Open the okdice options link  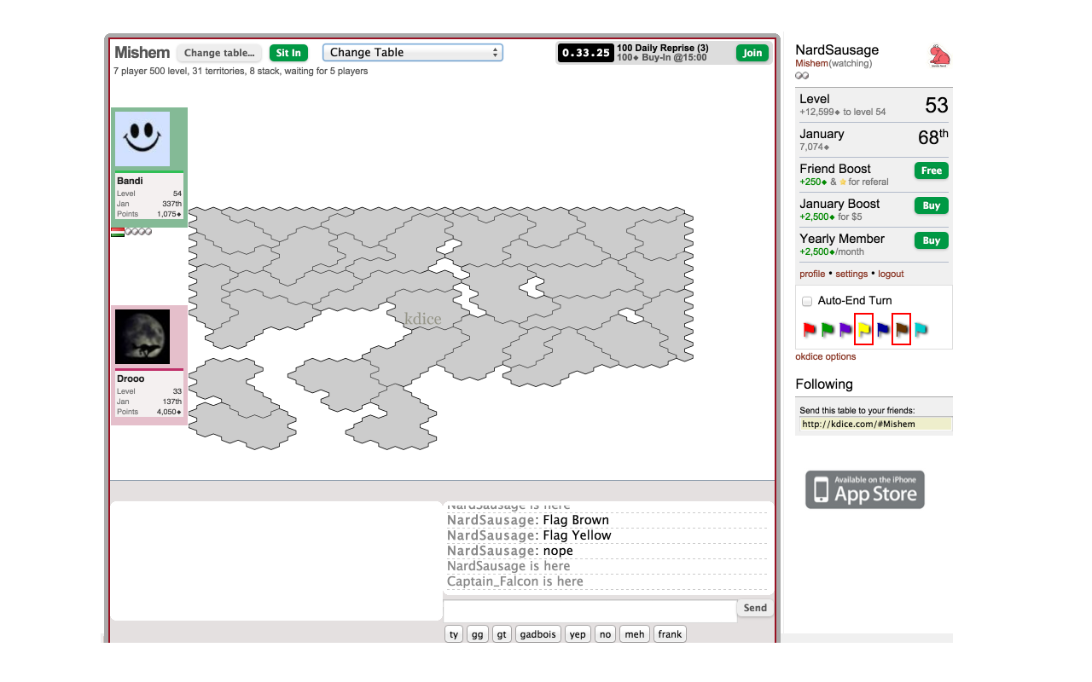(x=826, y=356)
